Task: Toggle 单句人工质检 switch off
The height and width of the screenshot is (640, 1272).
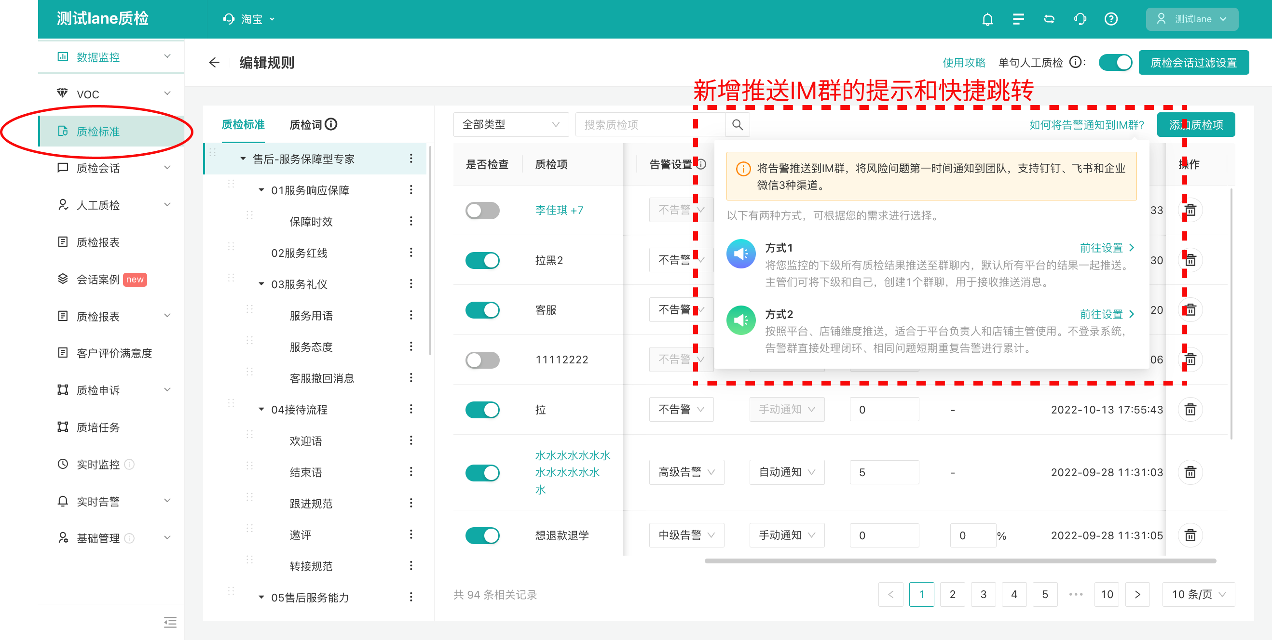Action: point(1115,63)
